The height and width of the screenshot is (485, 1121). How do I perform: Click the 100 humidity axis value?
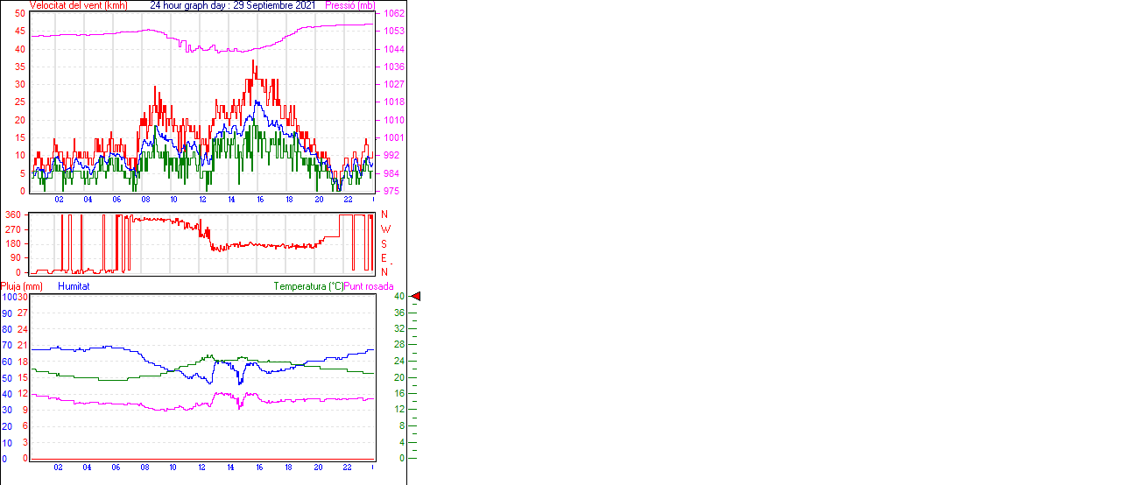click(x=8, y=297)
